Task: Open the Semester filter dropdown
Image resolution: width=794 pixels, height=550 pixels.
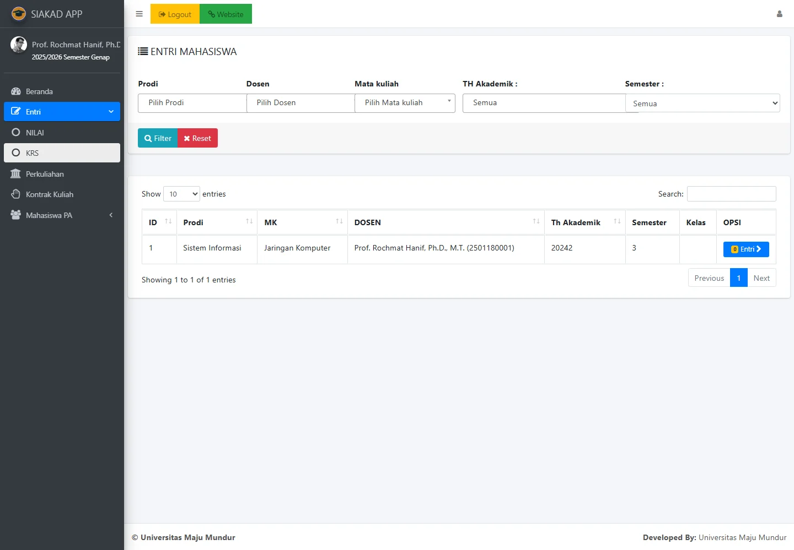Action: pos(702,104)
